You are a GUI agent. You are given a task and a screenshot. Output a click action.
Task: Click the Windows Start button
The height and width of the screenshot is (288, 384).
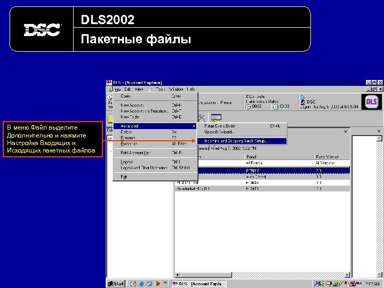116,284
